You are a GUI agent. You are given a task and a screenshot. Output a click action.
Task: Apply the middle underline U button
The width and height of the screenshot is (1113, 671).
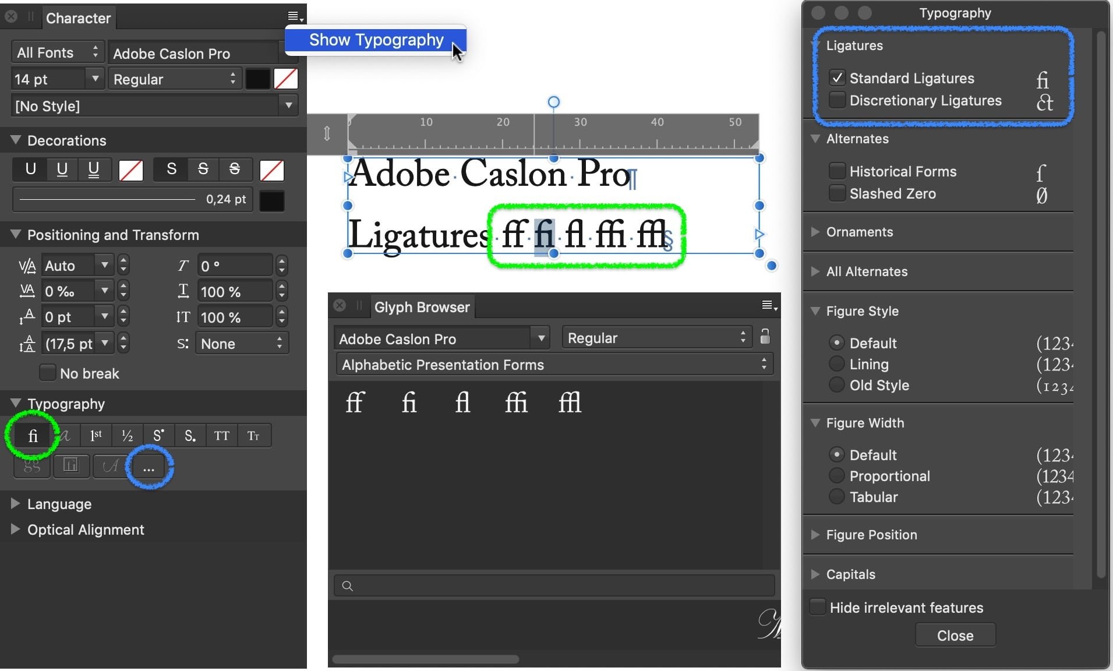pyautogui.click(x=62, y=169)
